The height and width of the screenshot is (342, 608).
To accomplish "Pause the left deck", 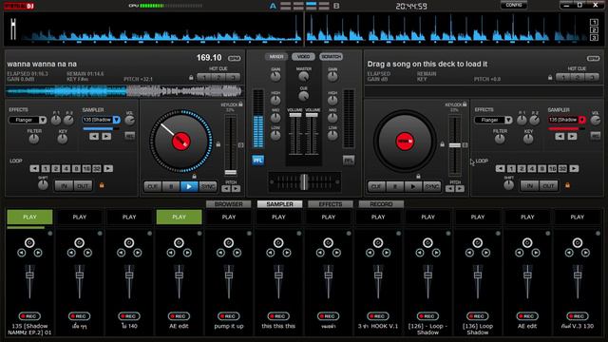I will pos(171,186).
